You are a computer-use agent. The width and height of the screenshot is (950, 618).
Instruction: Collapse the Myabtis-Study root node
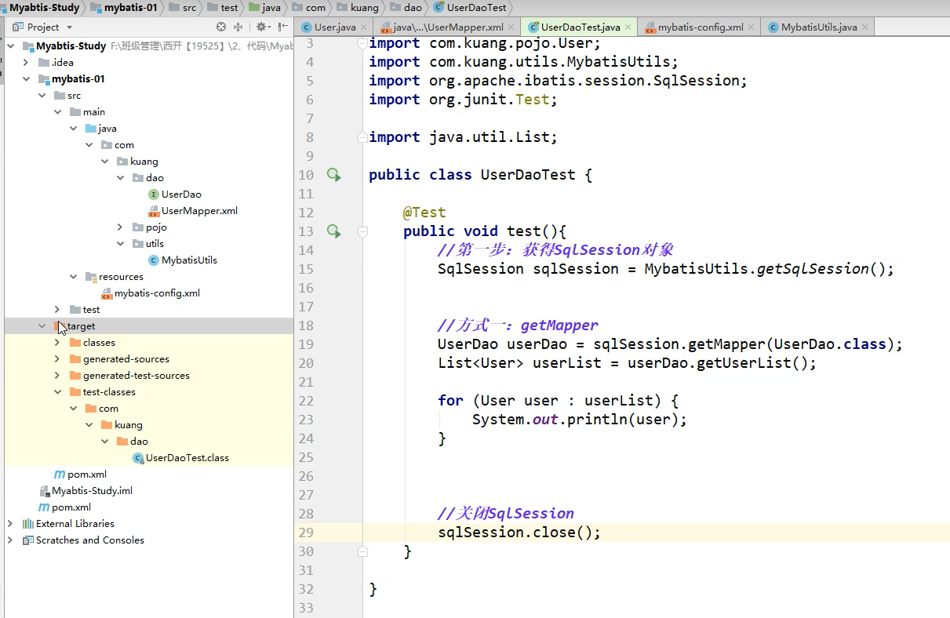[x=10, y=46]
